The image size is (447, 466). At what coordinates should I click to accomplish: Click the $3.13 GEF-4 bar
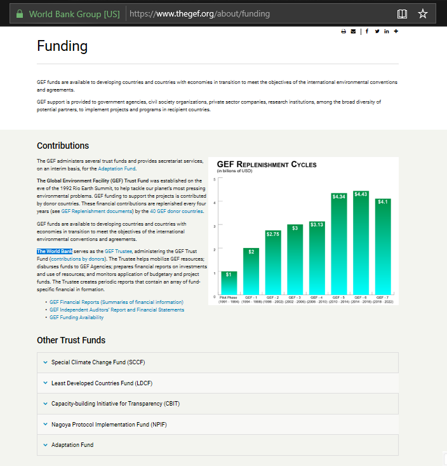tap(317, 258)
